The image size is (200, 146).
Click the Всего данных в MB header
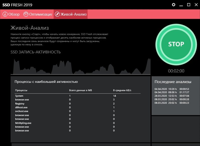(x=80, y=90)
